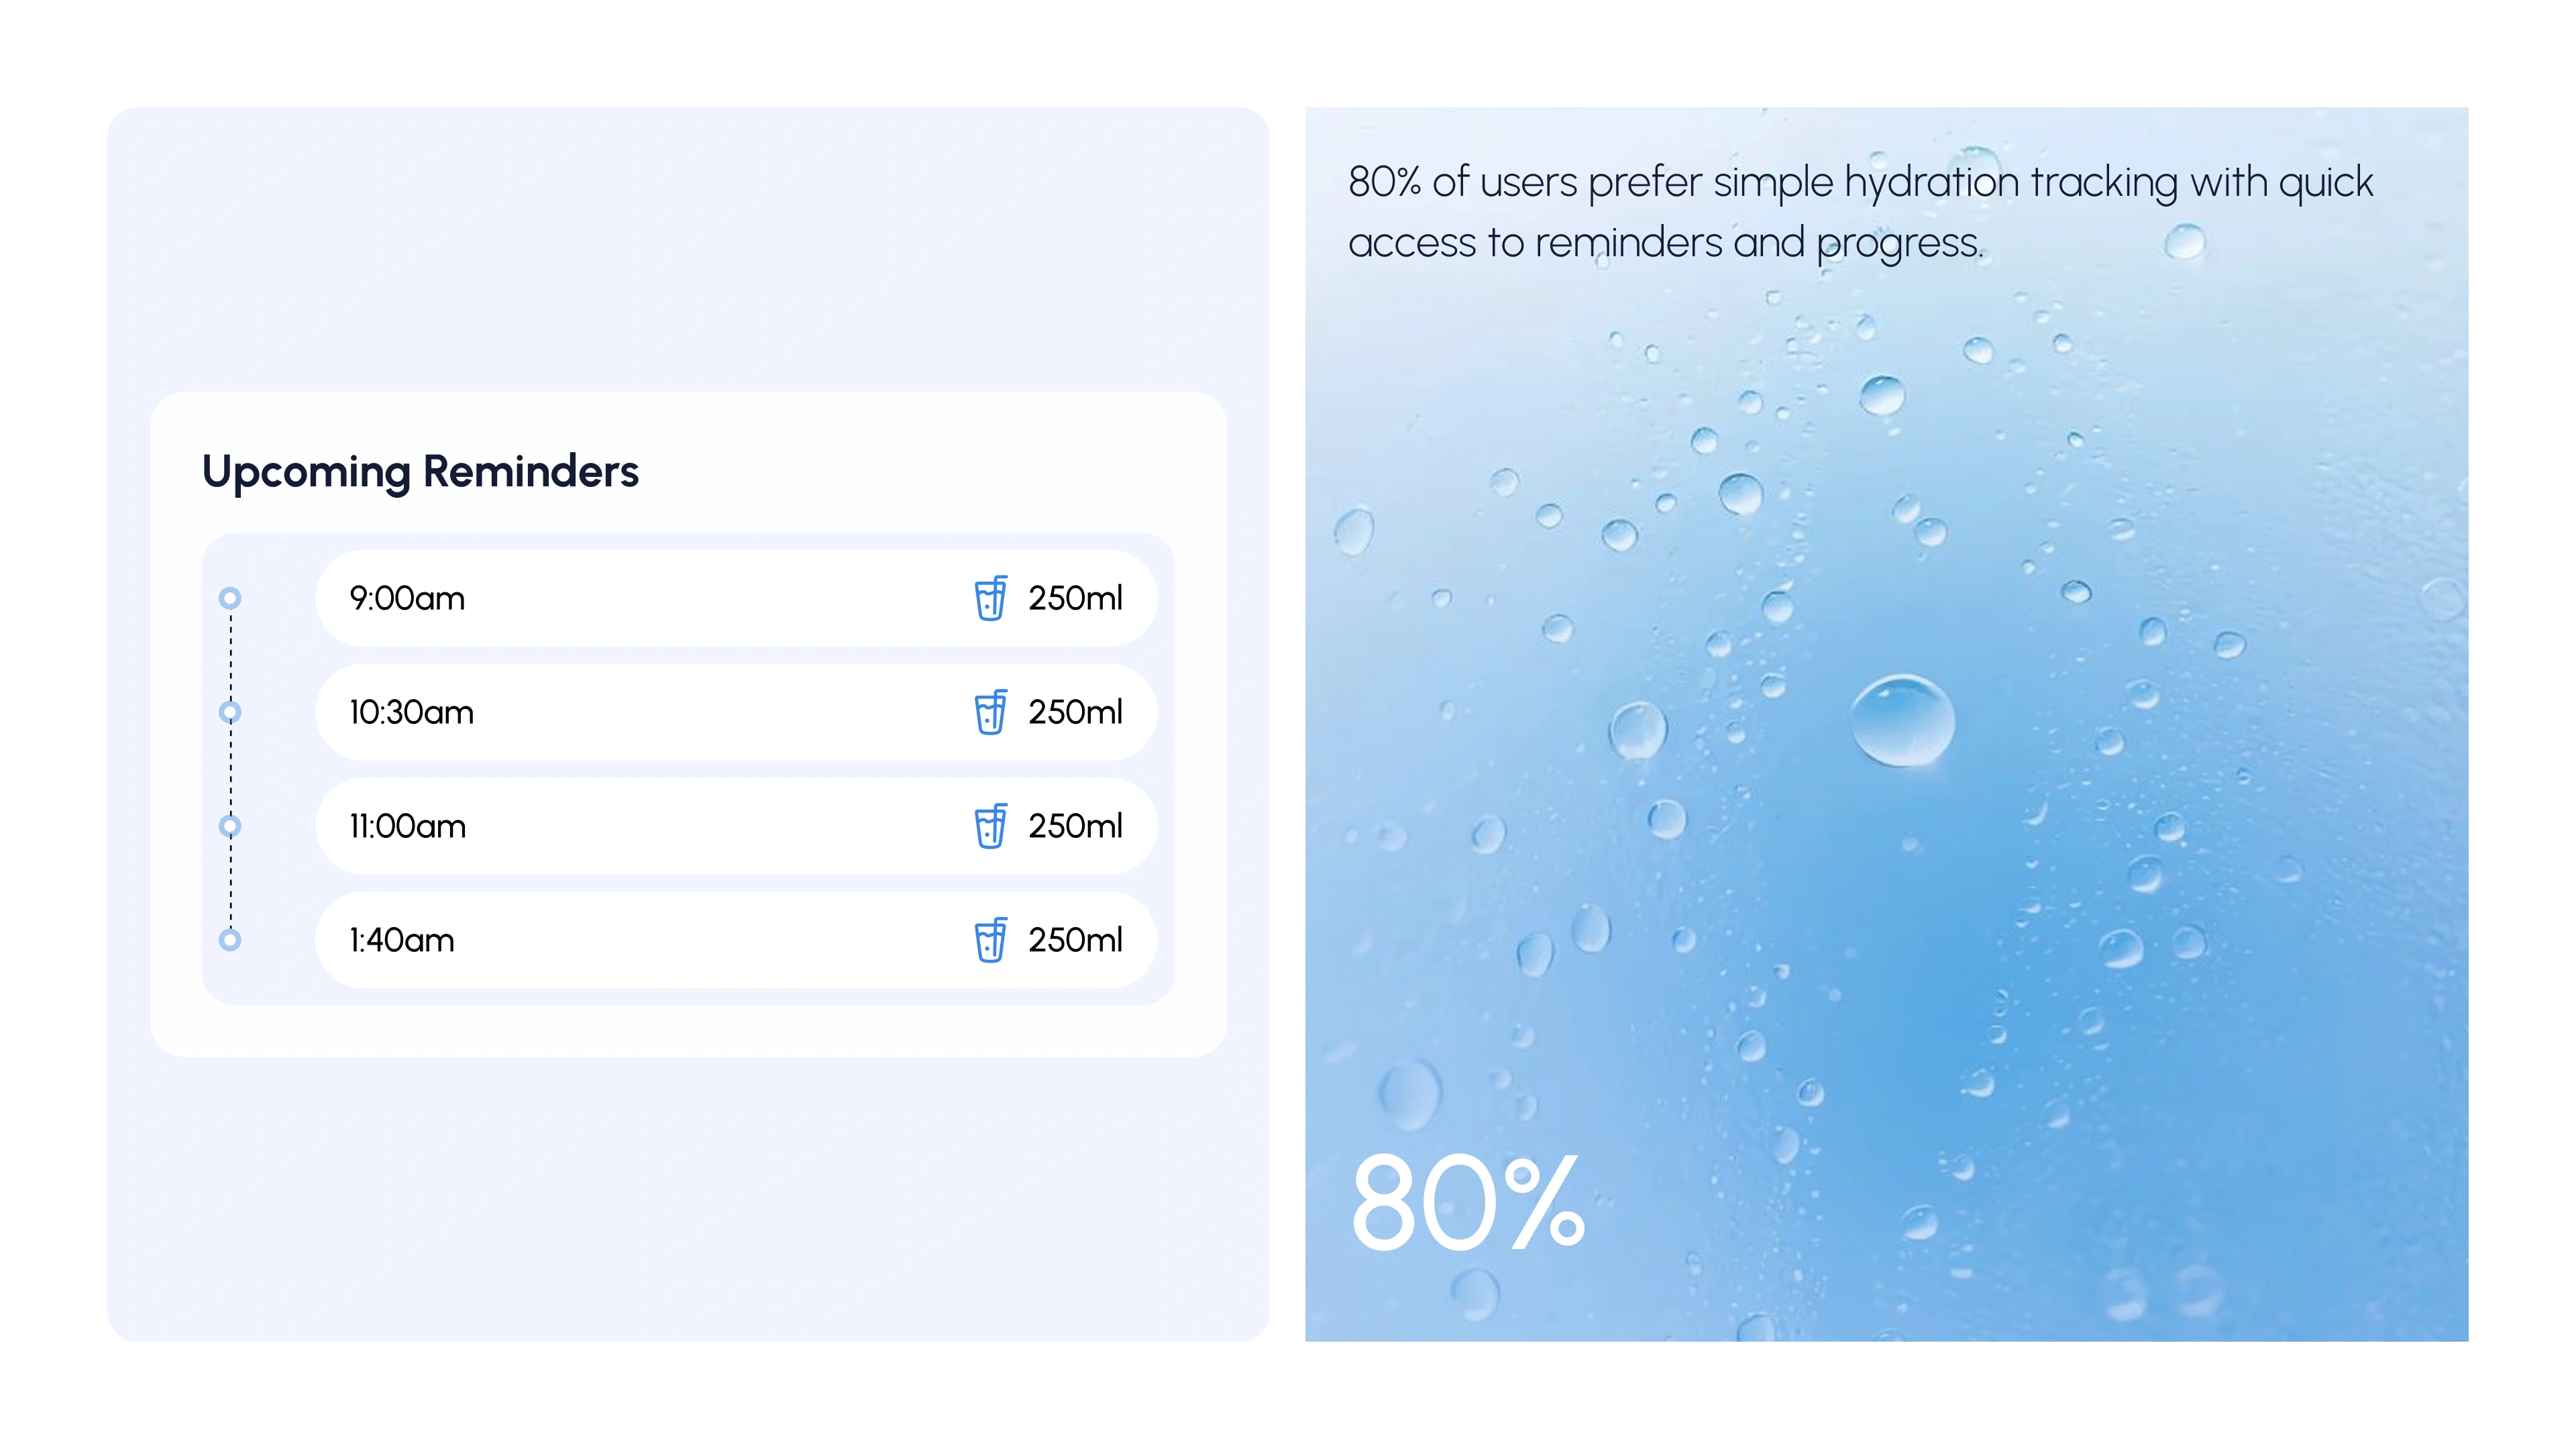2576x1449 pixels.
Task: Select the timeline dot for 10:30am
Action: 230,712
